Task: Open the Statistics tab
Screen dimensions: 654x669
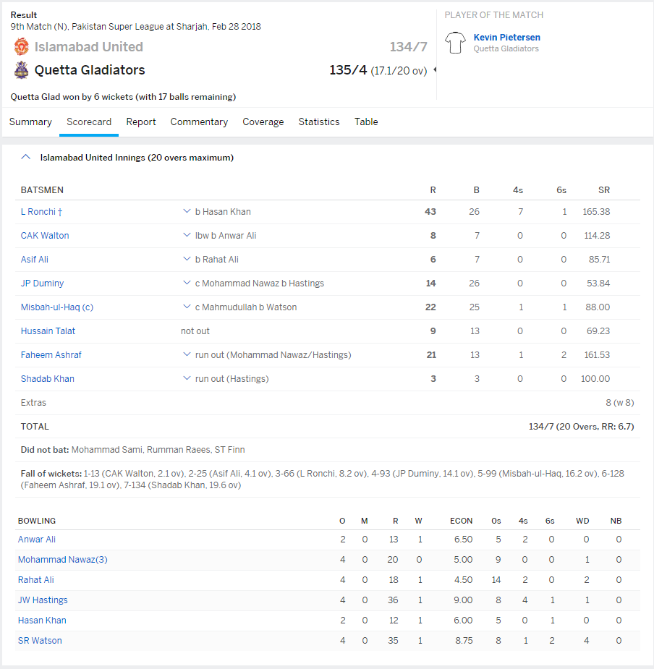Action: (319, 122)
